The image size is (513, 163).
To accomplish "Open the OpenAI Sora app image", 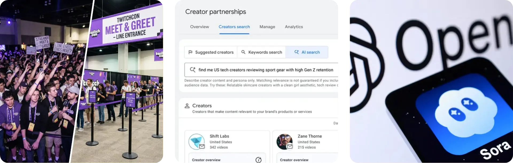I will [430, 81].
